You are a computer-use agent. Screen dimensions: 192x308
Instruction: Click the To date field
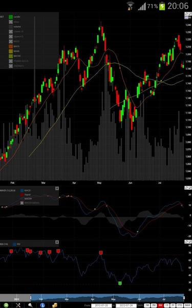pyautogui.click(x=126, y=305)
